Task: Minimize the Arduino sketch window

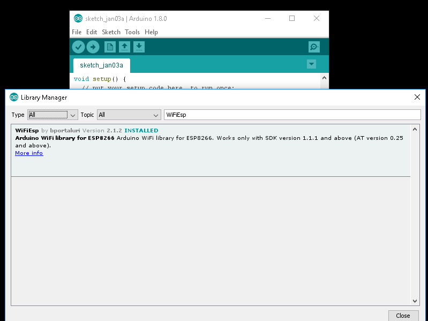Action: [x=268, y=18]
